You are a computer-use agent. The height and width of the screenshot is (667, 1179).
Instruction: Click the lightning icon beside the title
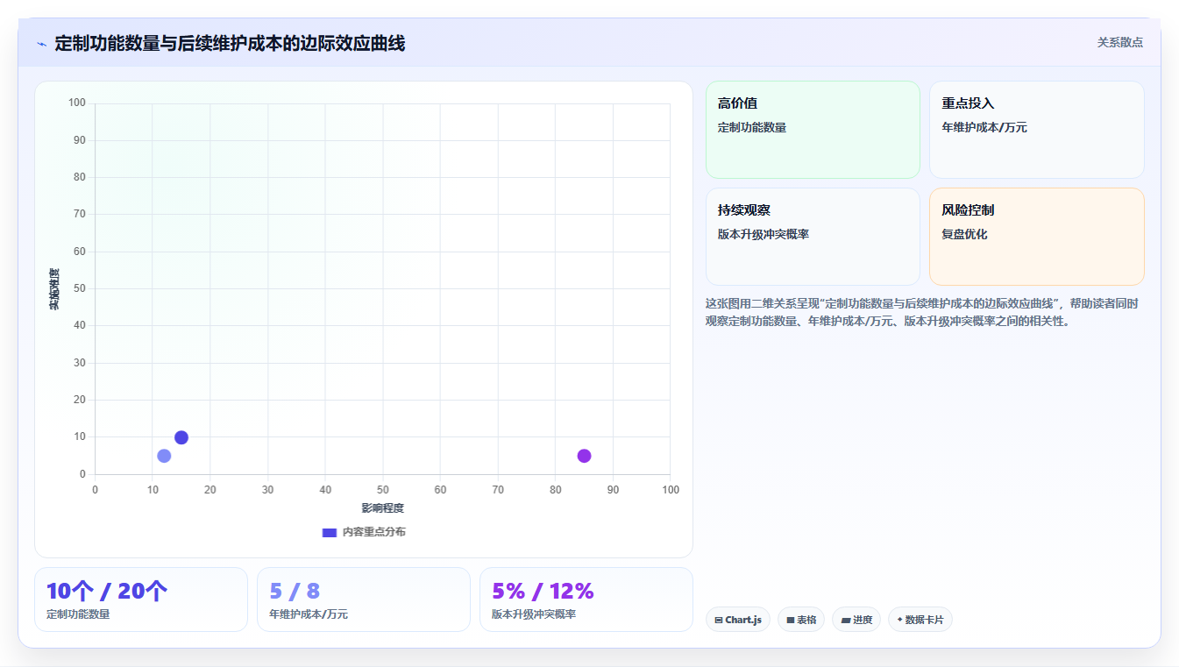point(41,44)
